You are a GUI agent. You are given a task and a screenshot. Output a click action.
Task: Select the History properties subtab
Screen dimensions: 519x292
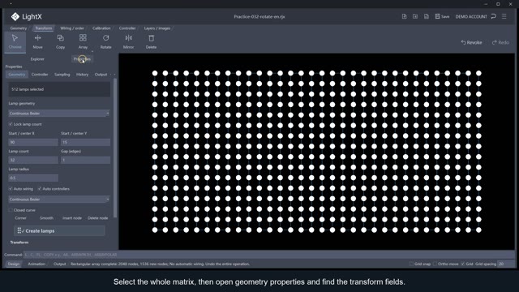83,75
